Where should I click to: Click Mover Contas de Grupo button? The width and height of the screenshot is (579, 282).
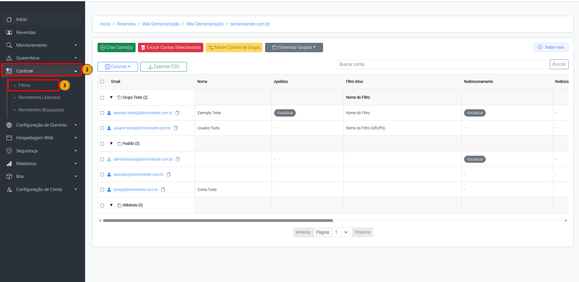pyautogui.click(x=234, y=47)
